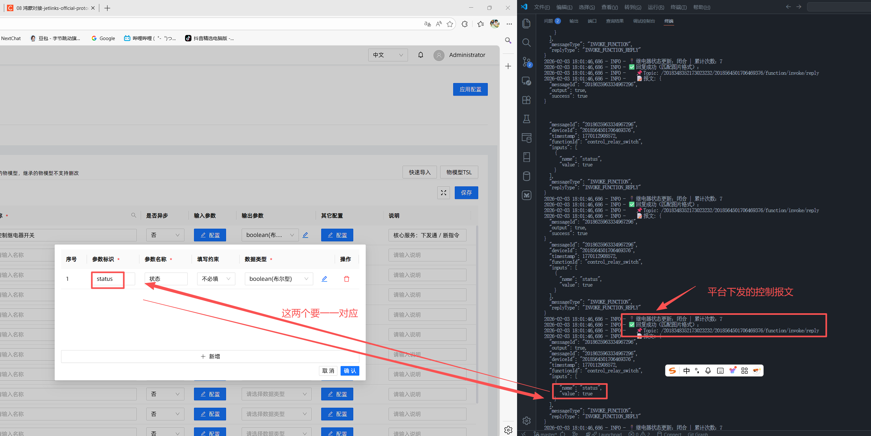Click the notification bell icon

[x=420, y=55]
